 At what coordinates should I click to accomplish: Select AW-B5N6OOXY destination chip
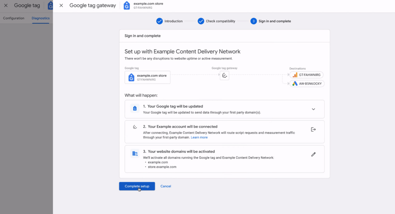pos(307,84)
